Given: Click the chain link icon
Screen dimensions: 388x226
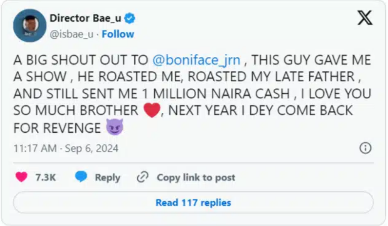Looking at the screenshot, I should pos(143,177).
